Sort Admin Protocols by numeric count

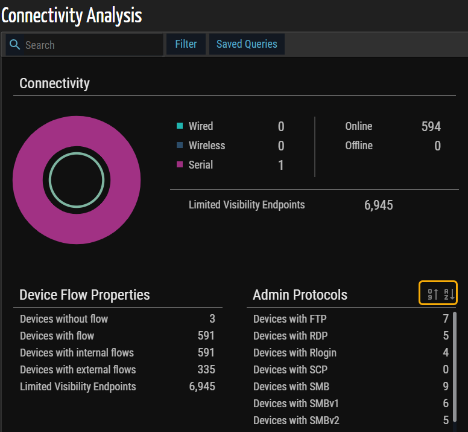[432, 295]
